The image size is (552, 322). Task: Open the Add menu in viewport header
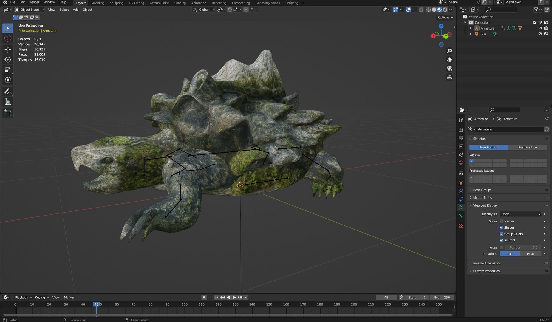76,10
